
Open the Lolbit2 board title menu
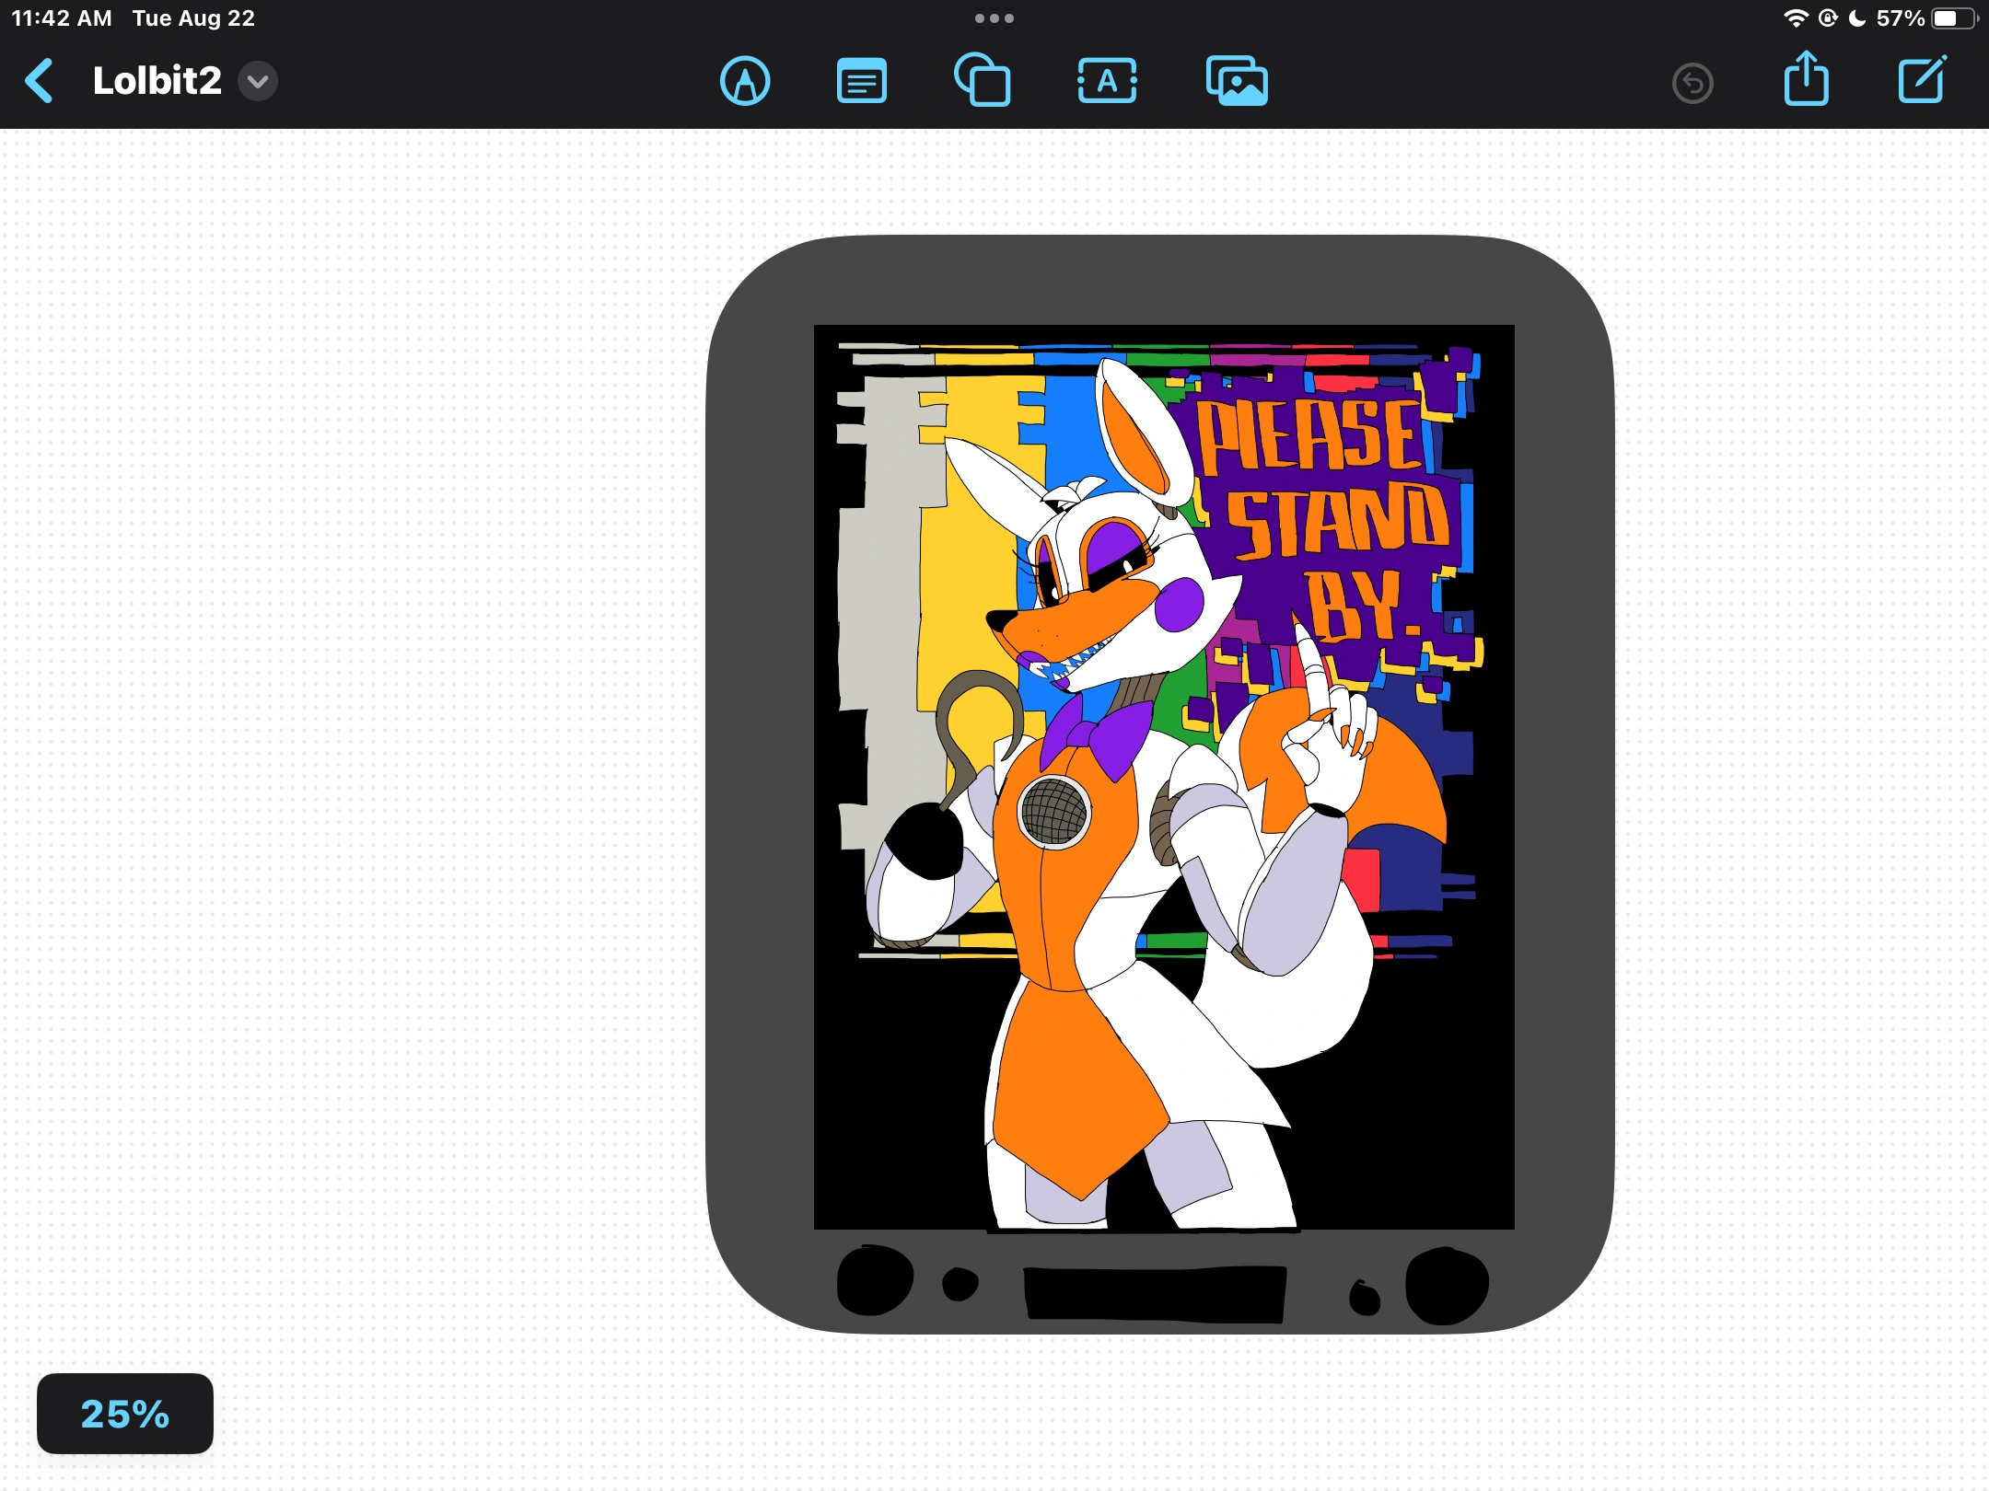[256, 81]
